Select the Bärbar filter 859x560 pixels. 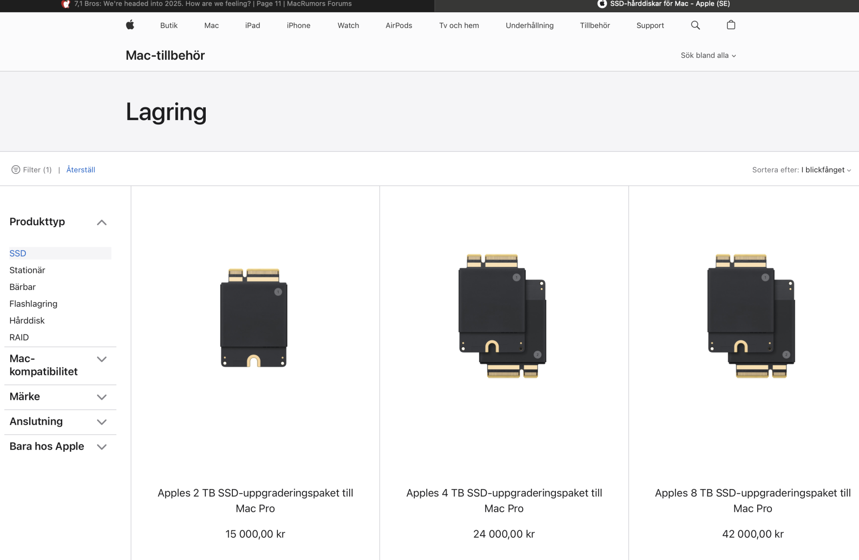coord(22,287)
